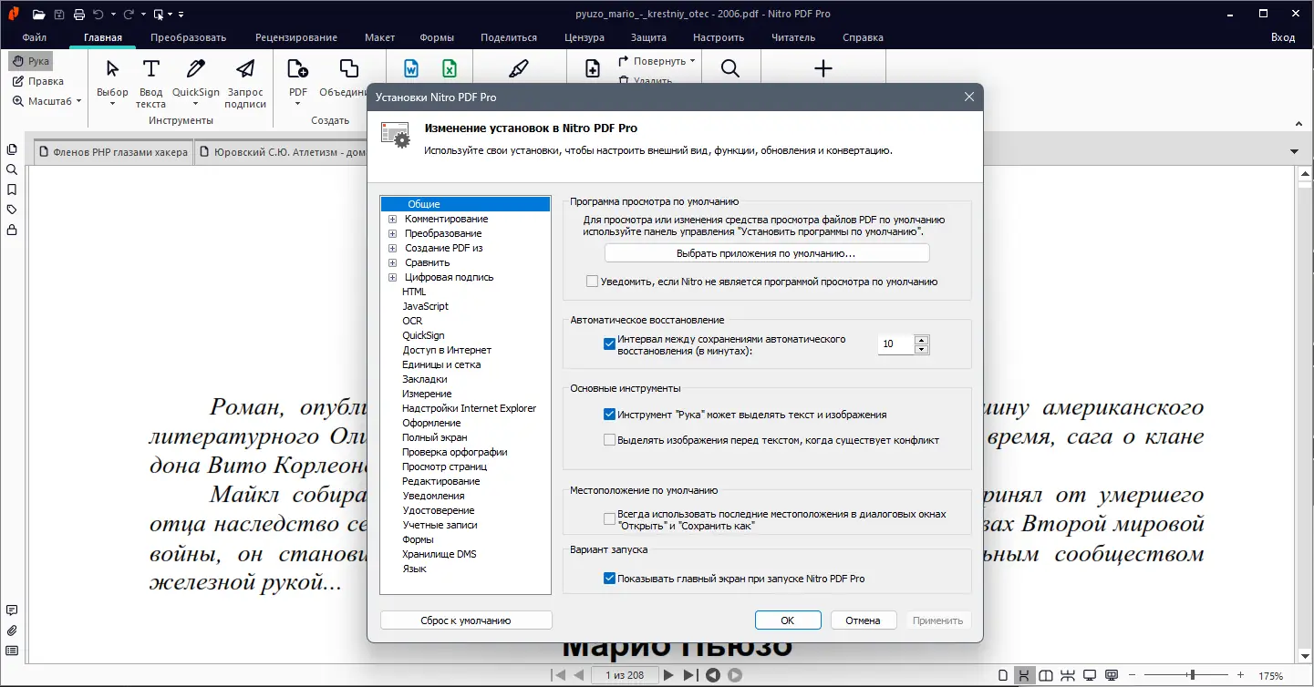This screenshot has height=687, width=1314.
Task: Open the Attachments paperclip panel
Action: [x=12, y=631]
